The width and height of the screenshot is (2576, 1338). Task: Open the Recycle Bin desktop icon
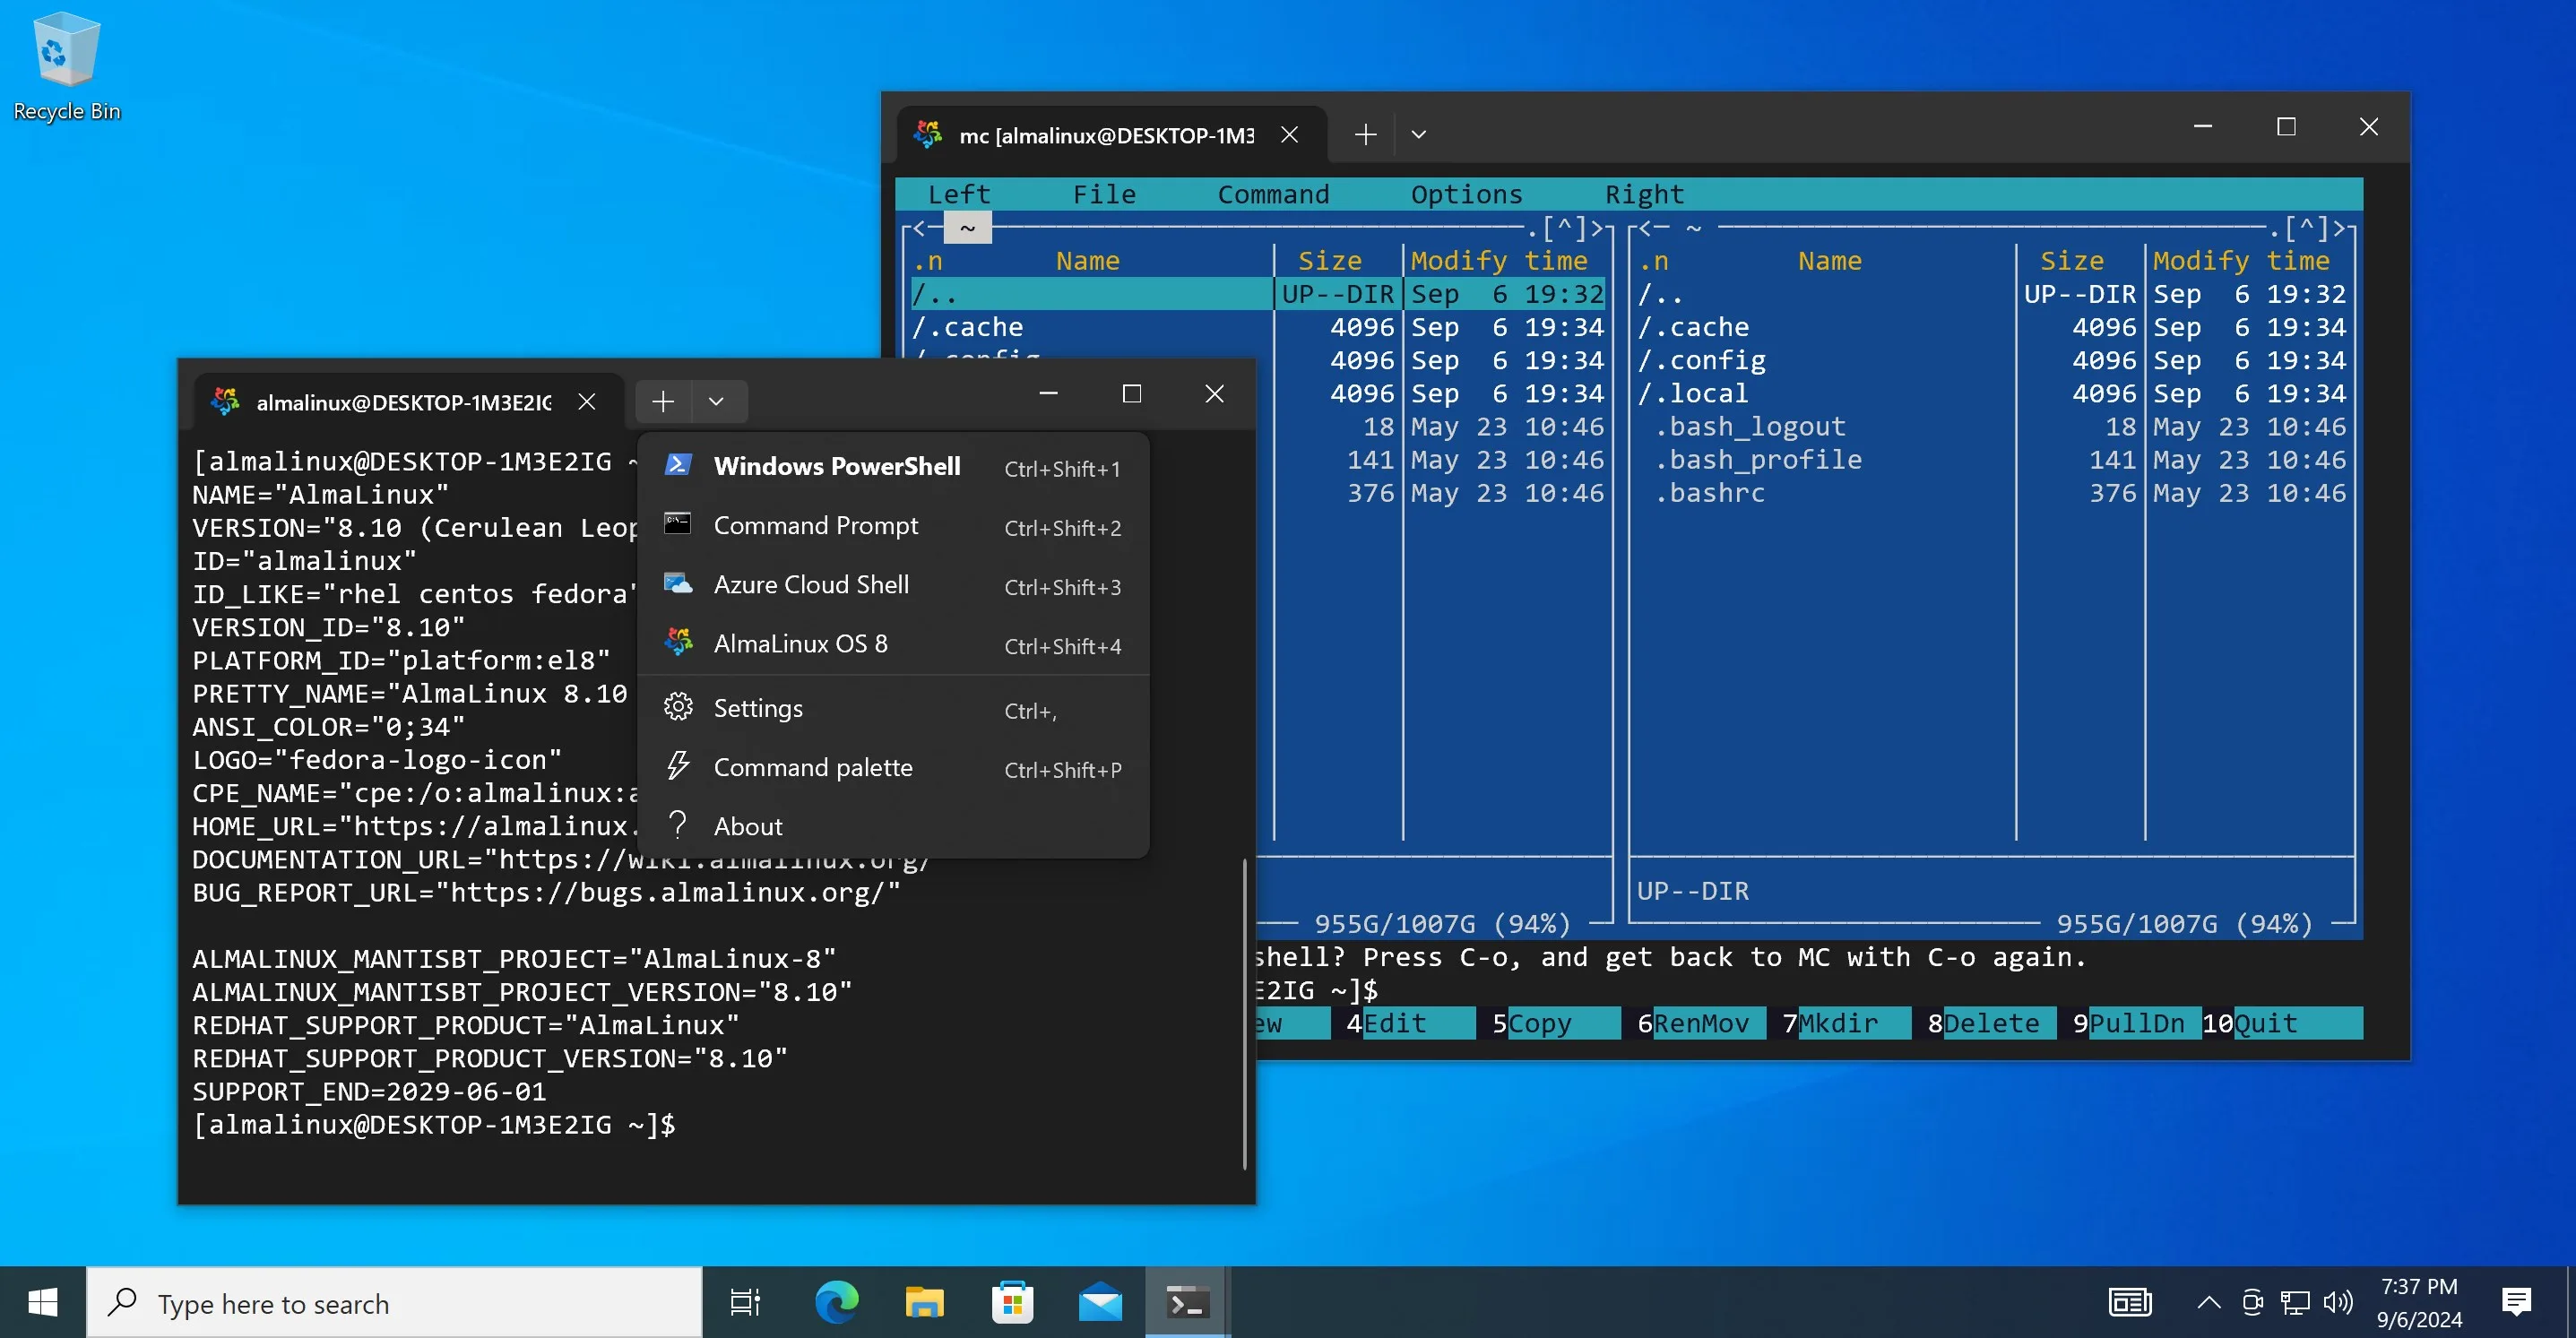(67, 66)
